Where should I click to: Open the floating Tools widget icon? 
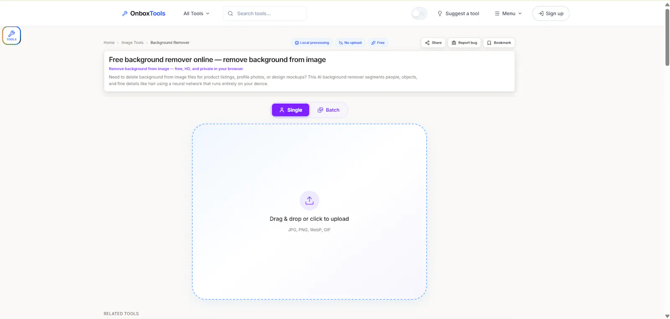[12, 36]
